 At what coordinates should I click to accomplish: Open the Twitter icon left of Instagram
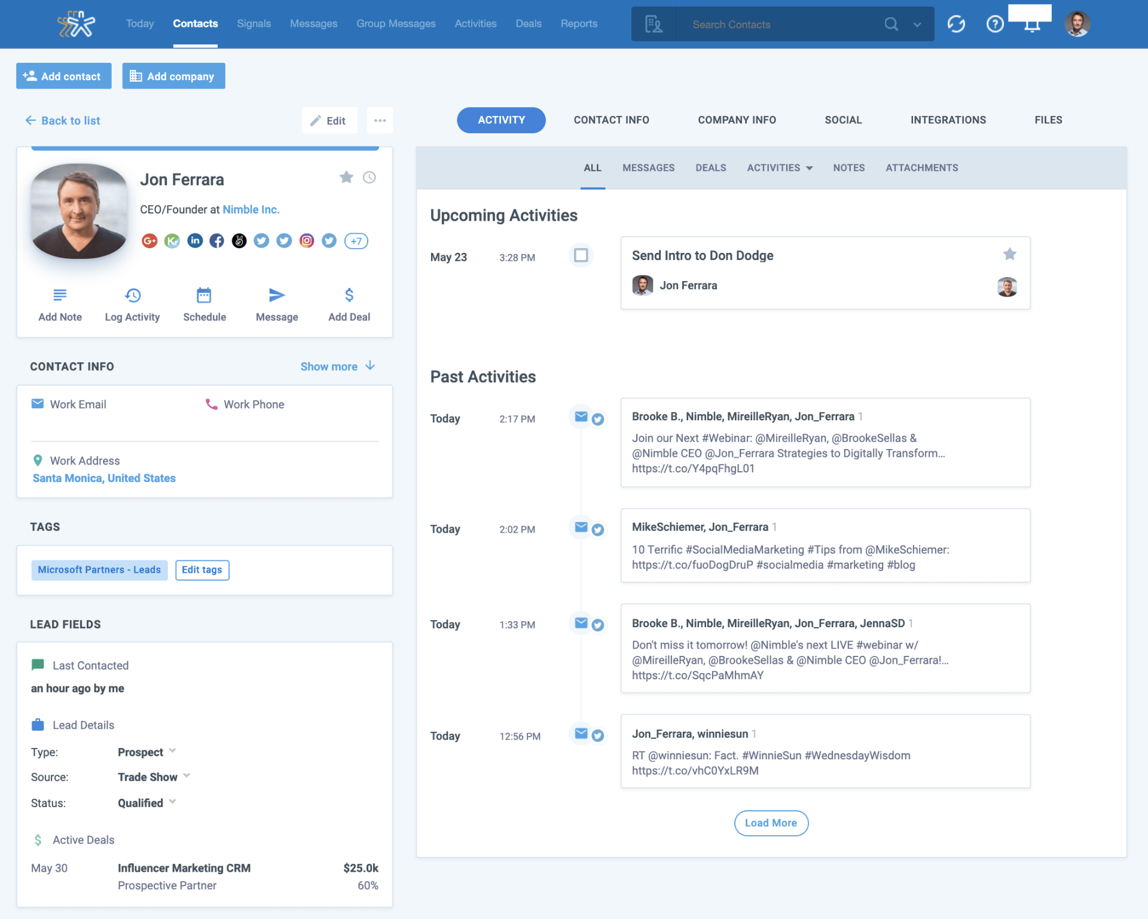pos(284,240)
